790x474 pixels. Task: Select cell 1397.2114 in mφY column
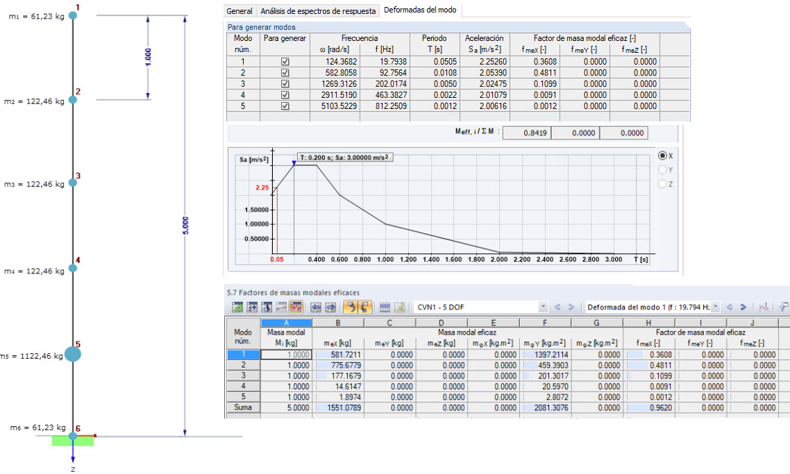pos(545,355)
